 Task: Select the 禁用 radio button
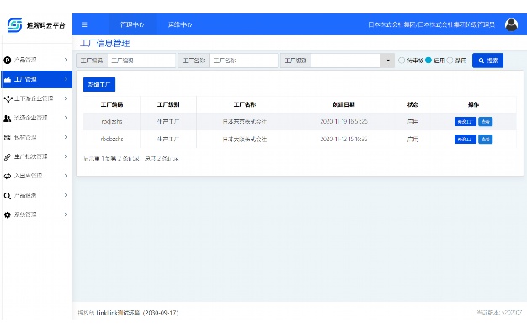click(450, 61)
